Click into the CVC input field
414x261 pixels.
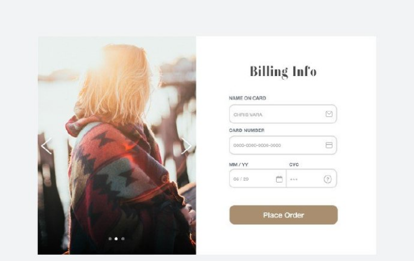(x=303, y=179)
